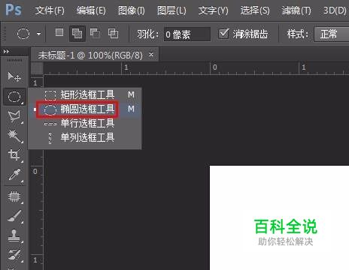Viewport: 349px width, 270px height.
Task: Choose Add to selection mode
Action: tap(77, 33)
